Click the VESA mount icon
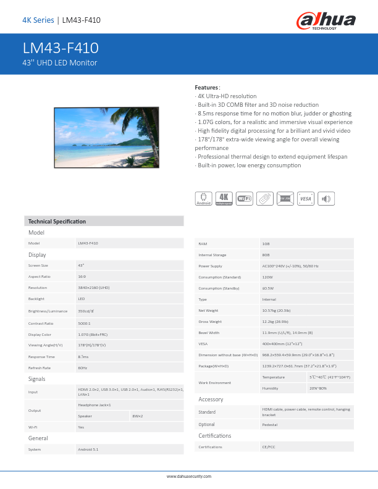This screenshot has height=489, width=378. 306,198
